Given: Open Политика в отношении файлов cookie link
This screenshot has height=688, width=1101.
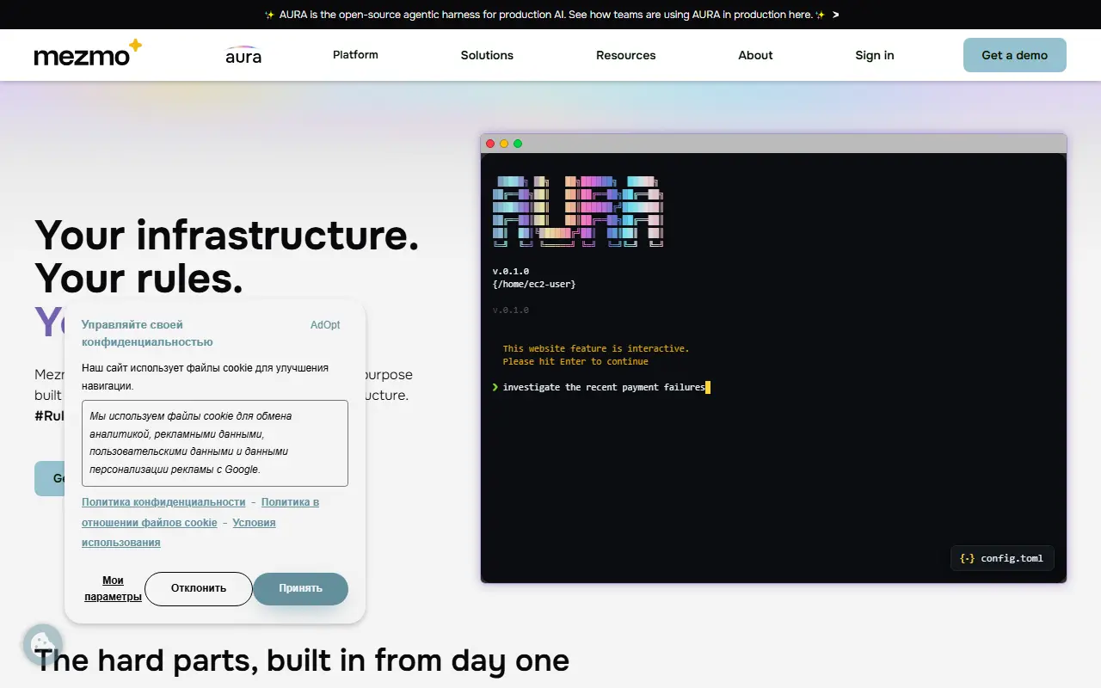Looking at the screenshot, I should coord(200,512).
